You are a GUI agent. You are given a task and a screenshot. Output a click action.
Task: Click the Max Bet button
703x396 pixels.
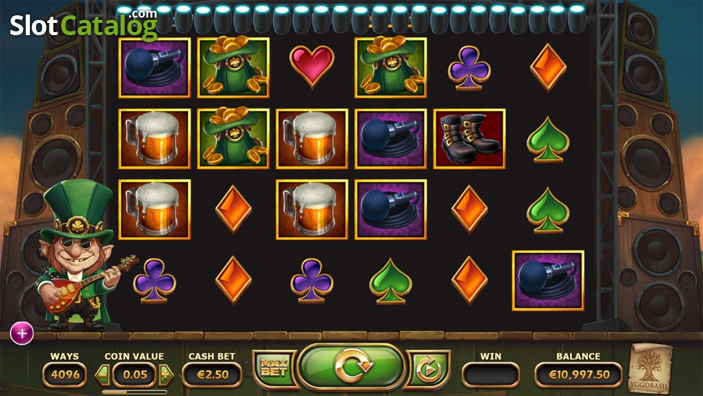pos(274,368)
